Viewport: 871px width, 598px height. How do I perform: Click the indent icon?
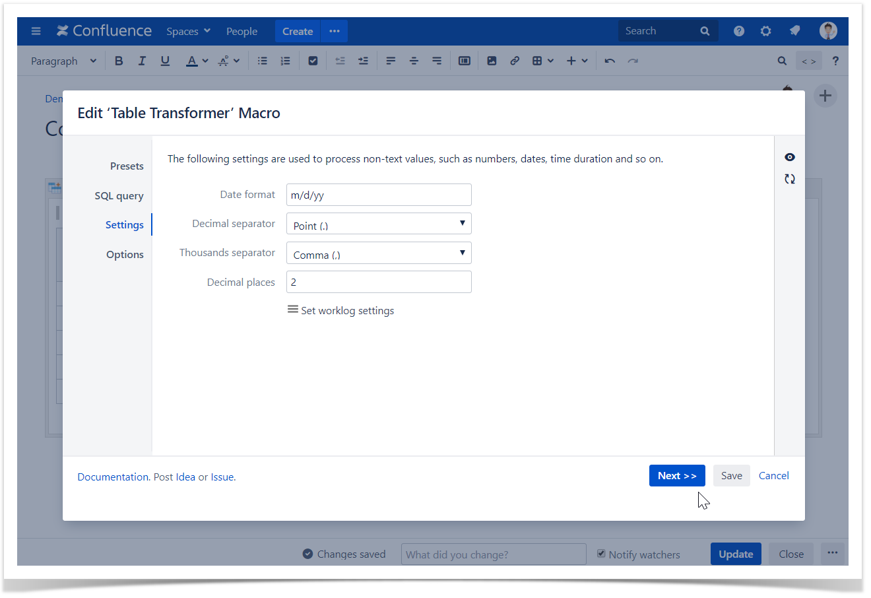click(x=363, y=61)
